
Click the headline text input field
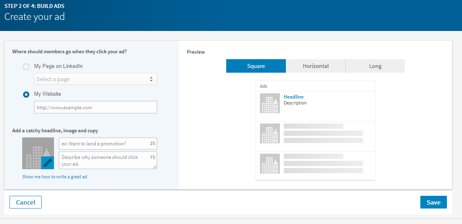(103, 143)
